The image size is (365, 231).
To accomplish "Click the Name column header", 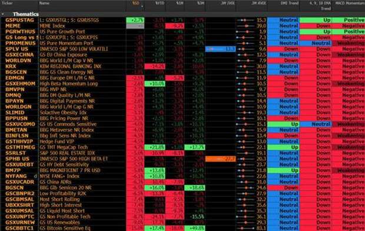I will (x=44, y=4).
